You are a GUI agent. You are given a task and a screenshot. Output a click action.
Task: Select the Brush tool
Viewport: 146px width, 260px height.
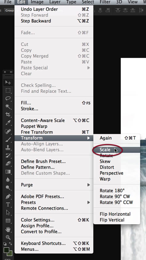[8, 140]
